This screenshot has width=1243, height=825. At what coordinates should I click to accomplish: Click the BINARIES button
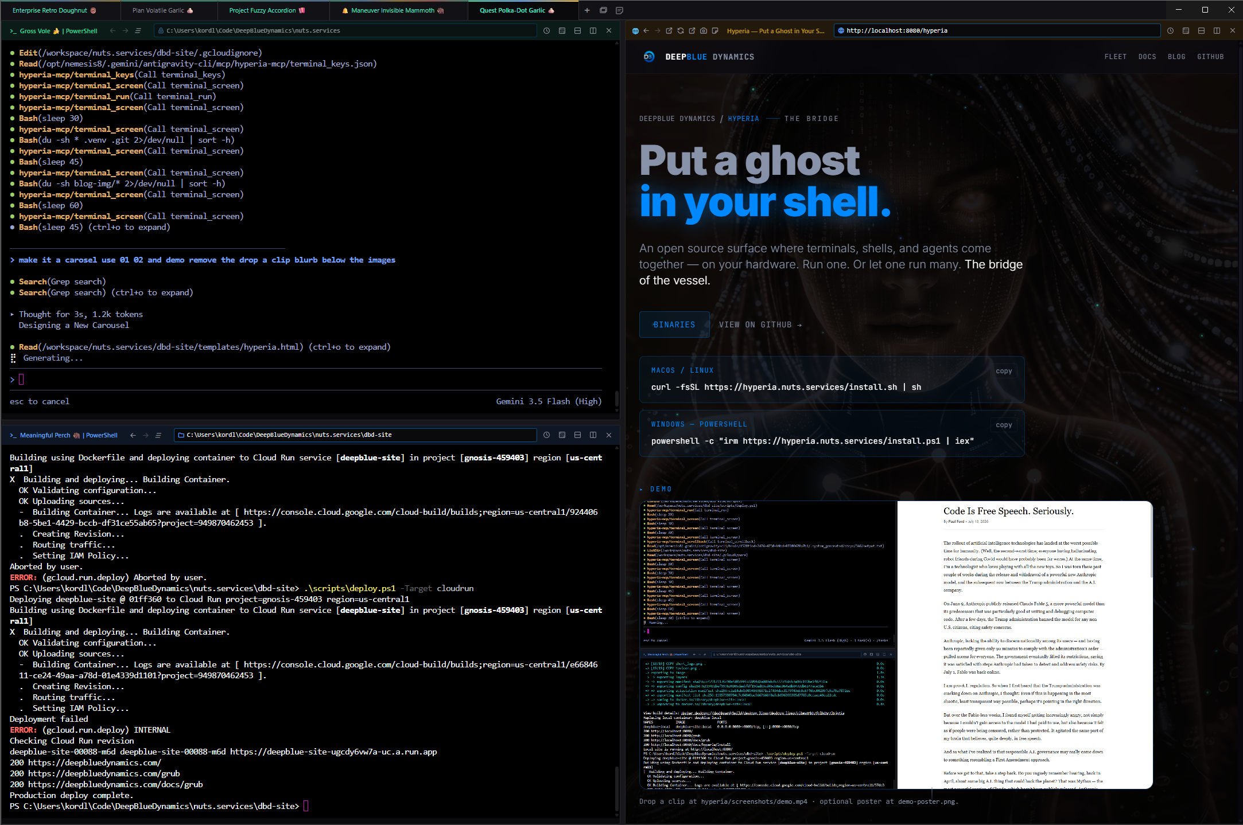(x=674, y=324)
